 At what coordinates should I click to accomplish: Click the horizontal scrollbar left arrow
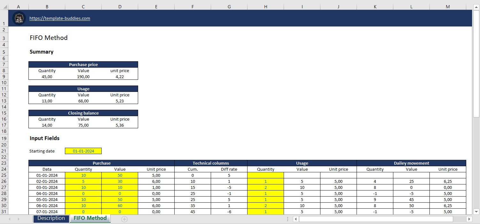click(x=295, y=219)
